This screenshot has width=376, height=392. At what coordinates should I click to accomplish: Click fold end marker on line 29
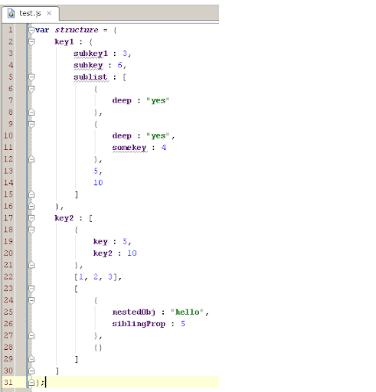click(x=31, y=359)
